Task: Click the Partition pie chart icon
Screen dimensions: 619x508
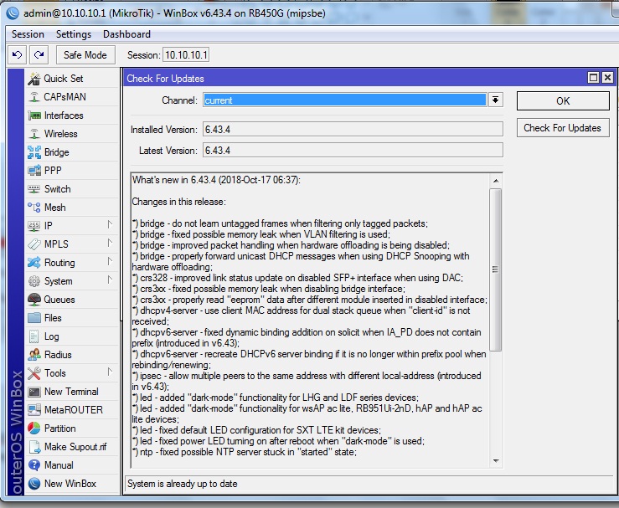Action: (x=34, y=428)
